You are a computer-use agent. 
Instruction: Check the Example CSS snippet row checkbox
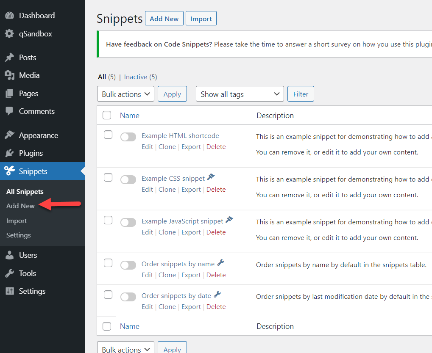click(x=108, y=177)
